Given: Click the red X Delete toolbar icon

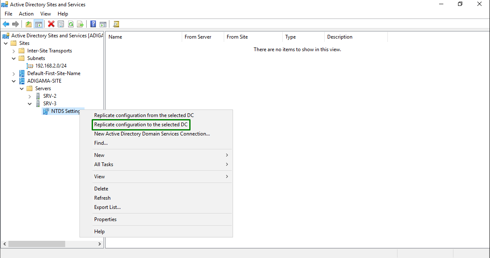Looking at the screenshot, I should [x=51, y=24].
